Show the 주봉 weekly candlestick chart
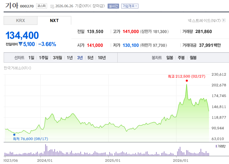Image resolution: width=229 pixels, height=164 pixels. coord(181,58)
